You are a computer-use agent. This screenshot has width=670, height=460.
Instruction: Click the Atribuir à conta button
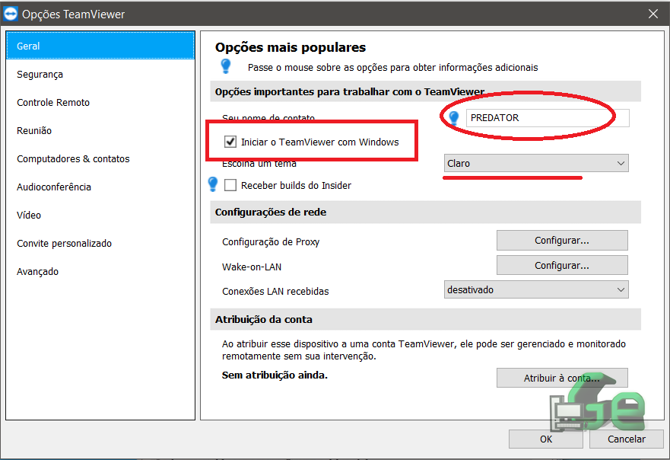pyautogui.click(x=562, y=378)
